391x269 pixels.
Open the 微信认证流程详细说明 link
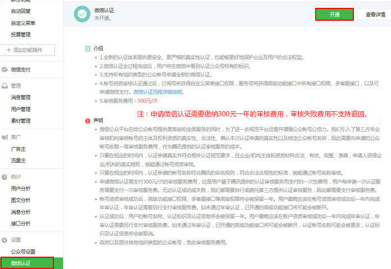[x=158, y=92]
